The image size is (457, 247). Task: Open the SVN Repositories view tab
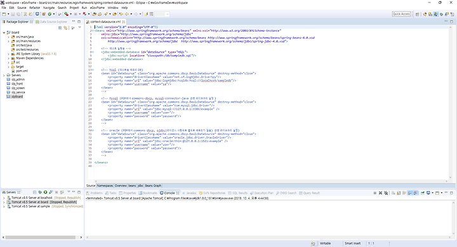click(x=212, y=193)
